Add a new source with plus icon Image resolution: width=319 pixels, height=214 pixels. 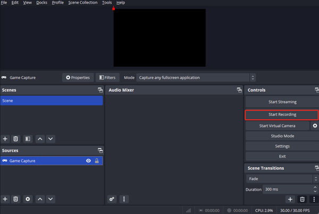point(5,199)
